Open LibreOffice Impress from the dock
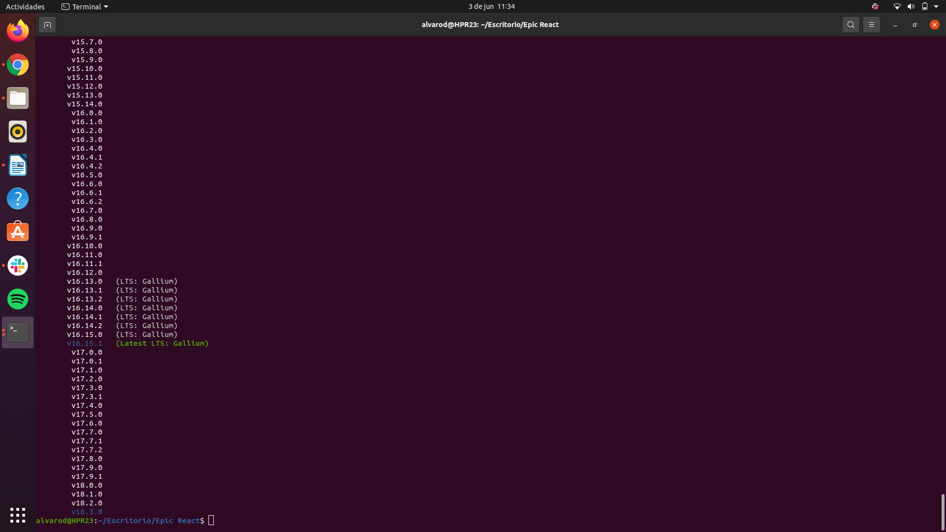This screenshot has width=946, height=532. click(x=17, y=165)
